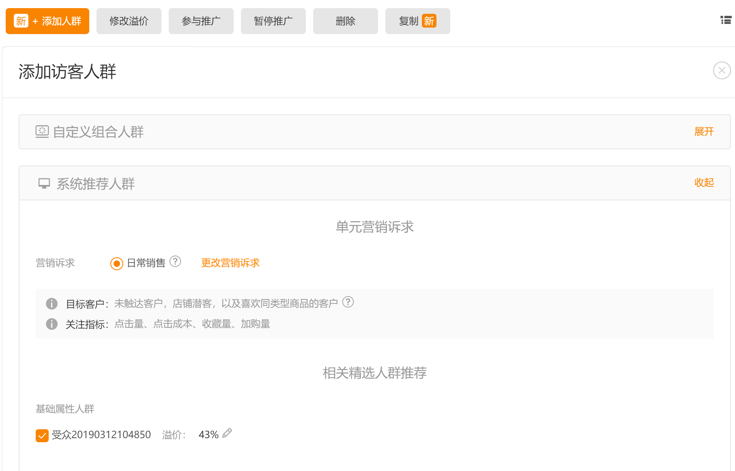
Task: Close the 添加访客人群 dialog
Action: pyautogui.click(x=722, y=71)
